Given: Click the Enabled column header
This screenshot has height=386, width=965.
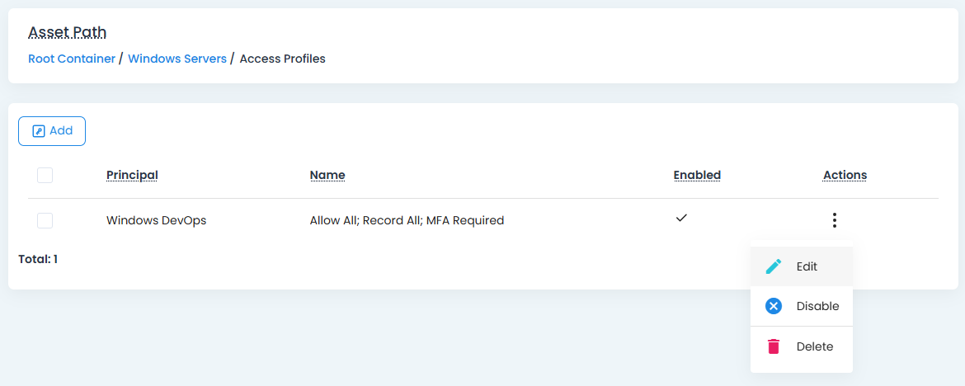Looking at the screenshot, I should click(697, 175).
